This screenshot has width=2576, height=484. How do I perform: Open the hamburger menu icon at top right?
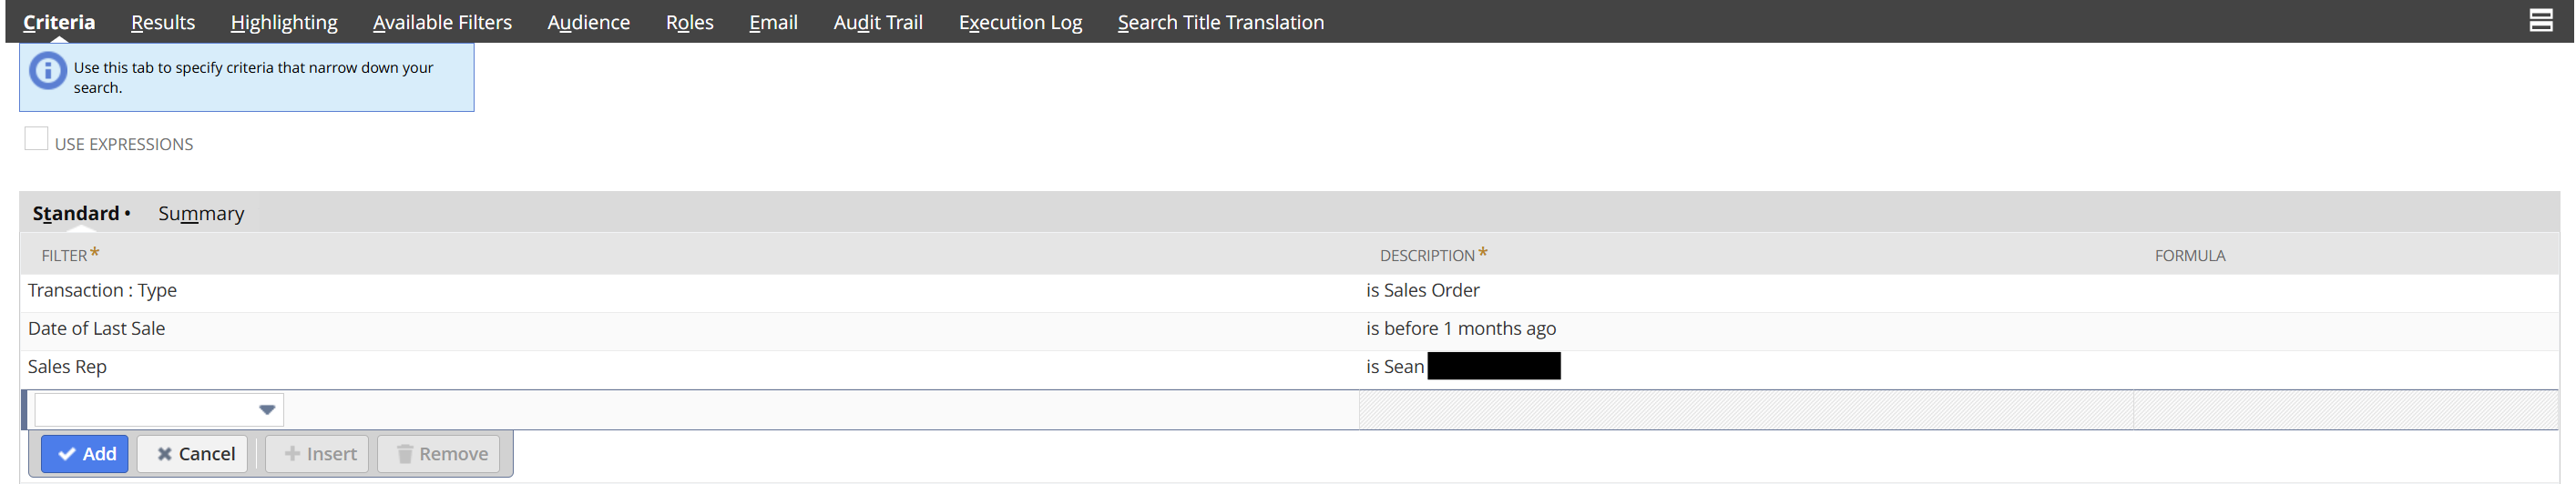coord(2540,20)
